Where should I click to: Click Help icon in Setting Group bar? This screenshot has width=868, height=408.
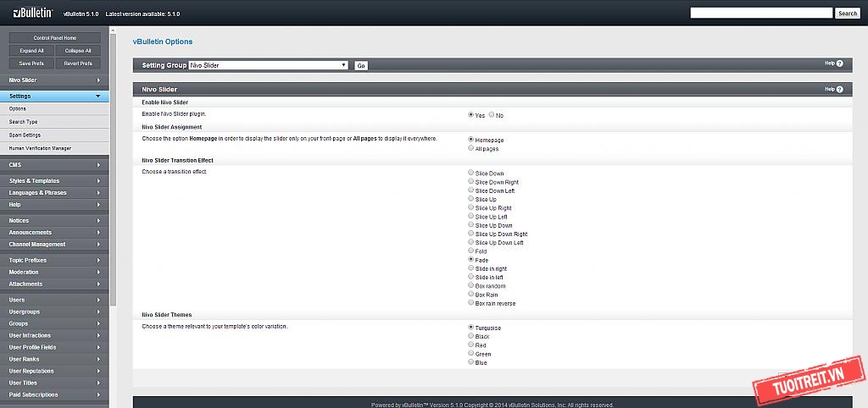pos(839,63)
